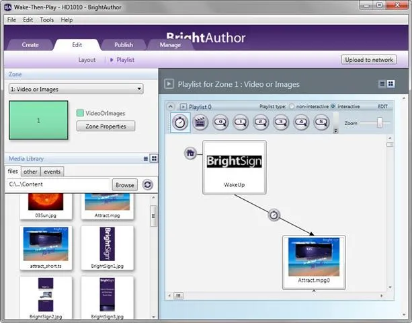Go to the Playlist section
The height and width of the screenshot is (323, 412).
click(x=125, y=60)
